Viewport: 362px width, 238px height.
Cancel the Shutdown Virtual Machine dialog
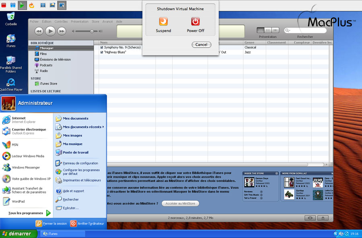(x=202, y=45)
